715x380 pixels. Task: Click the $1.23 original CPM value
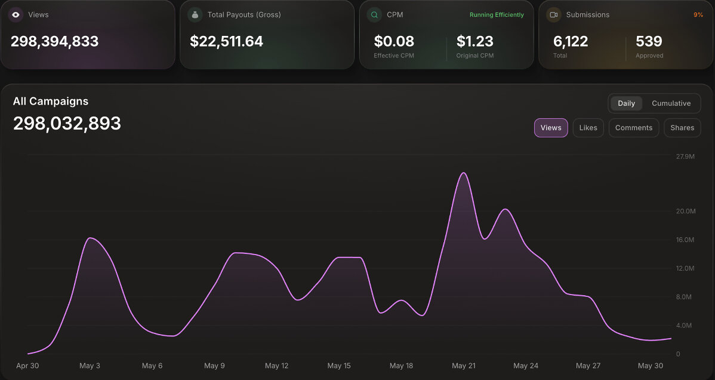(474, 41)
